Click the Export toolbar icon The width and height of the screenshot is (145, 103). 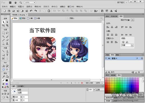(x=22, y=11)
